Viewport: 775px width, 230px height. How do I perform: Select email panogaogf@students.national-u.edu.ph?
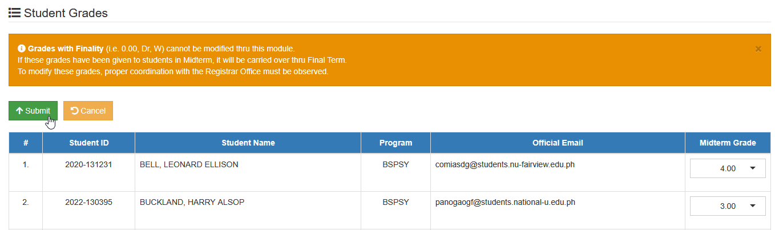coord(504,202)
